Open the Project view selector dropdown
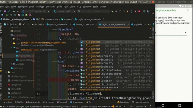193x108 pixels. coord(10,24)
